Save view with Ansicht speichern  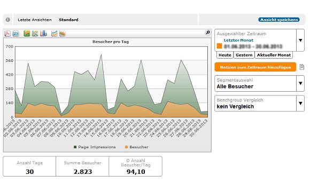coord(279,20)
